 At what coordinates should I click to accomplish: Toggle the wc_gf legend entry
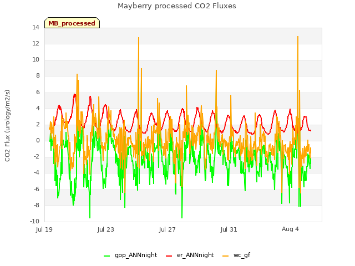click(236, 255)
